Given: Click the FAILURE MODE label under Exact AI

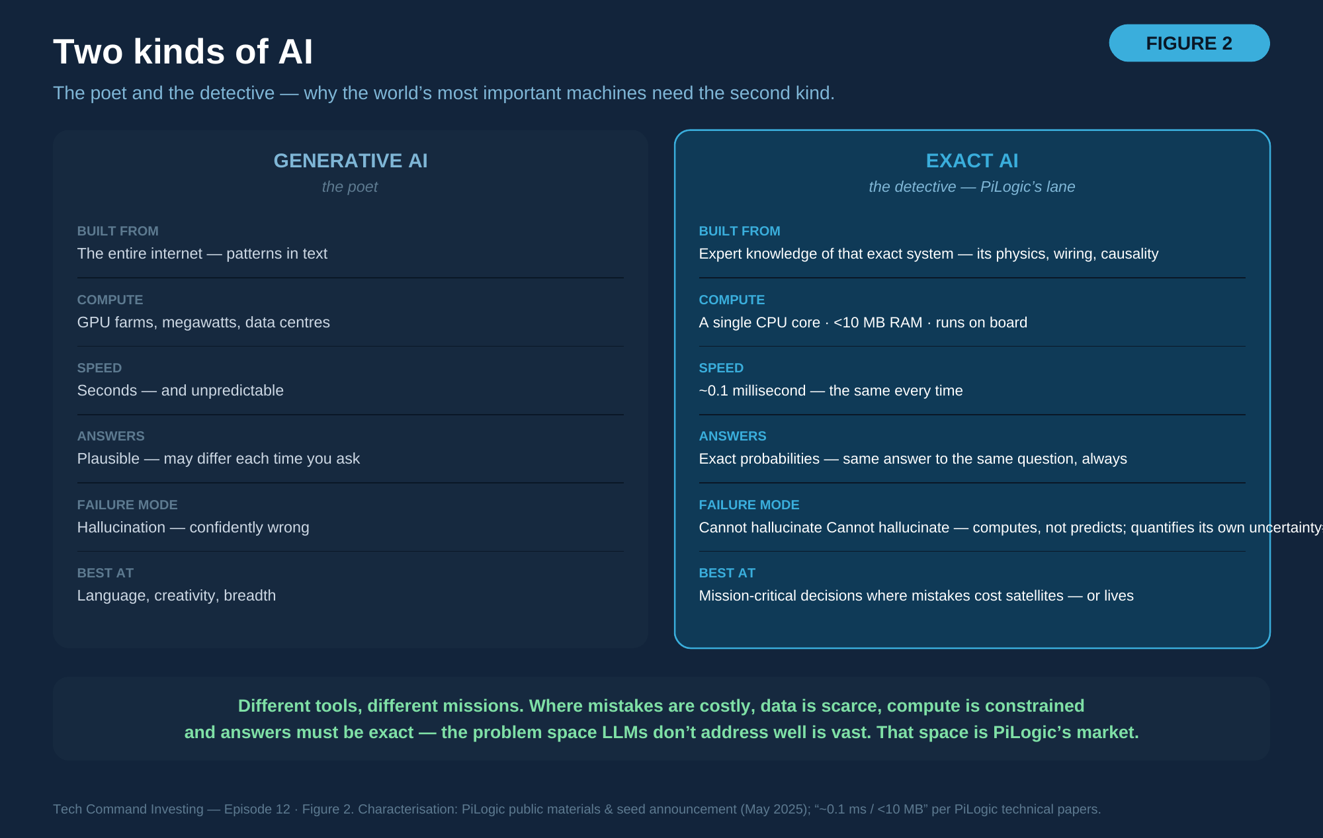Looking at the screenshot, I should tap(749, 505).
